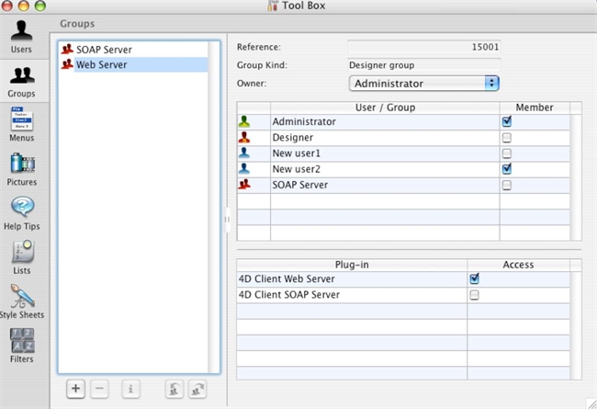Viewport: 597px width, 409px height.
Task: Select Web Server group in list
Action: coord(101,65)
